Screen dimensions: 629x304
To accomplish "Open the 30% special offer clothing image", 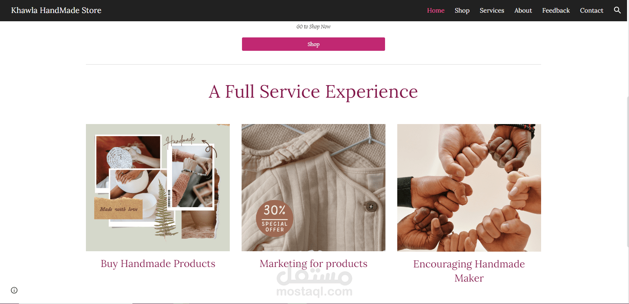I will (x=313, y=187).
